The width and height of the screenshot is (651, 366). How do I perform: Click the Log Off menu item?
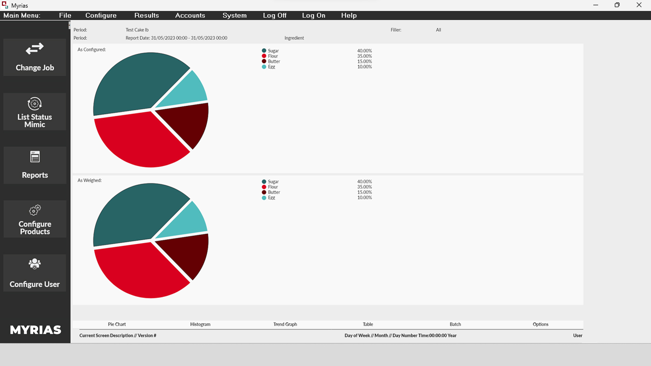pyautogui.click(x=275, y=15)
